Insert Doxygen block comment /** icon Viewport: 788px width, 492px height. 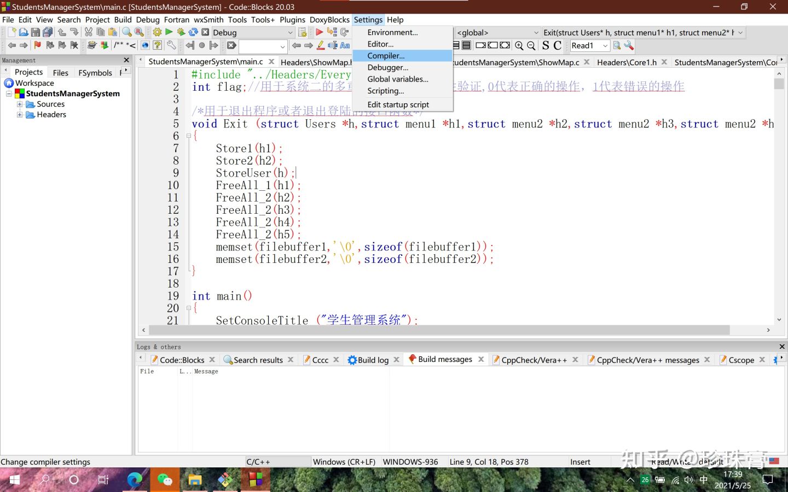[119, 45]
